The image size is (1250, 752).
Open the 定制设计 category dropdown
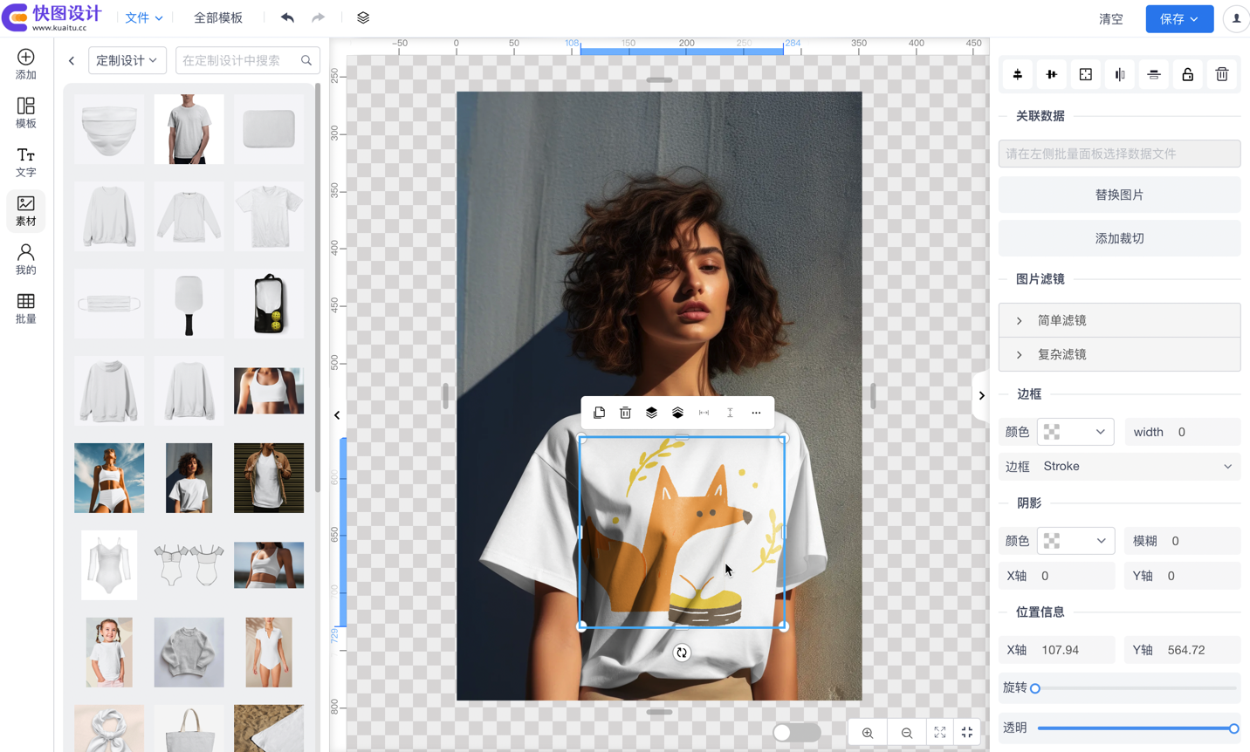point(127,60)
